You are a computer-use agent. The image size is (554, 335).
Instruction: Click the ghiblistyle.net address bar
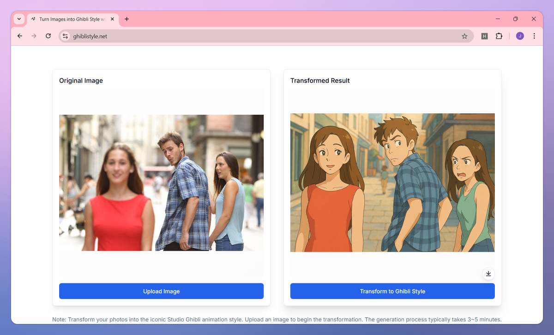(x=265, y=36)
